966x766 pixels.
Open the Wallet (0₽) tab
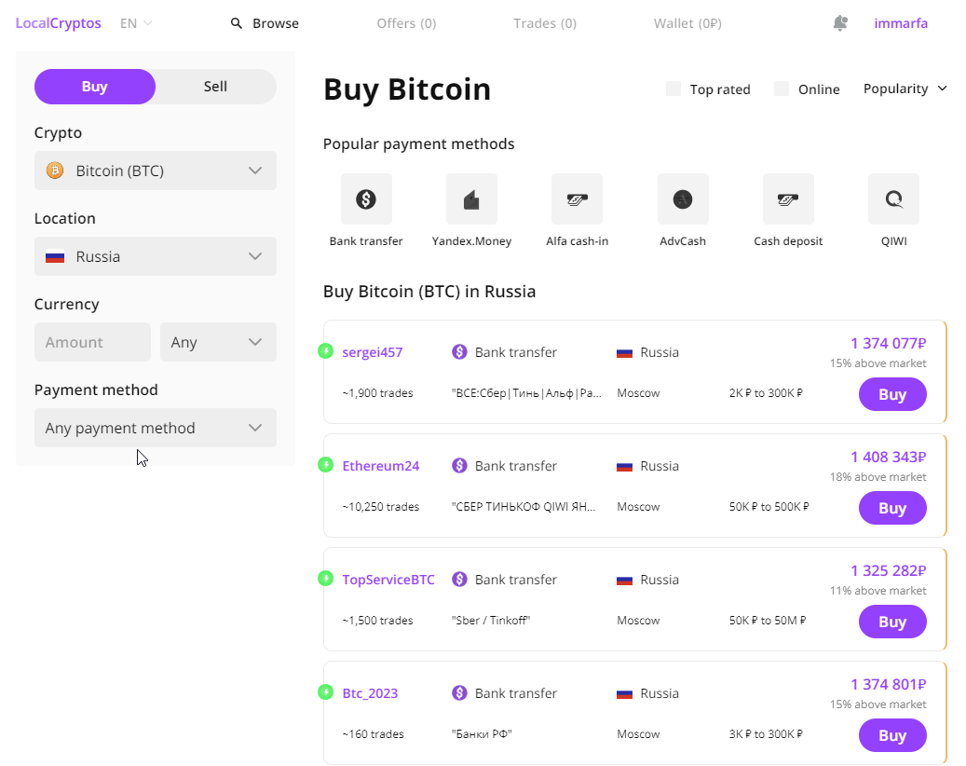tap(687, 23)
